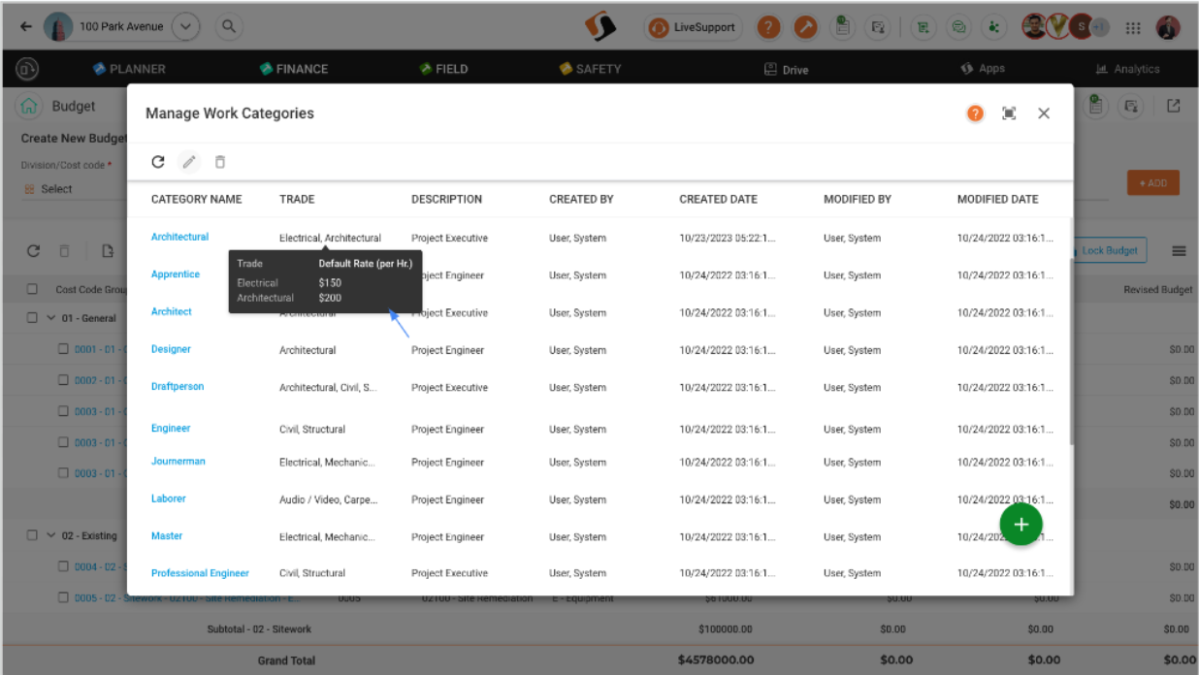Open budget in new window icon
Viewport: 1199px width, 675px height.
[1173, 106]
